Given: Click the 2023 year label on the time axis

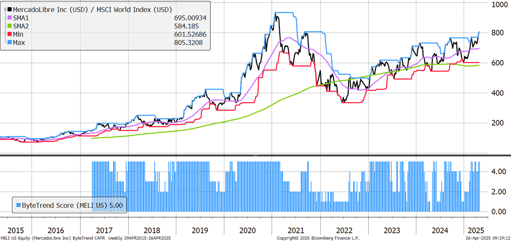Looking at the screenshot, I should click(392, 230).
